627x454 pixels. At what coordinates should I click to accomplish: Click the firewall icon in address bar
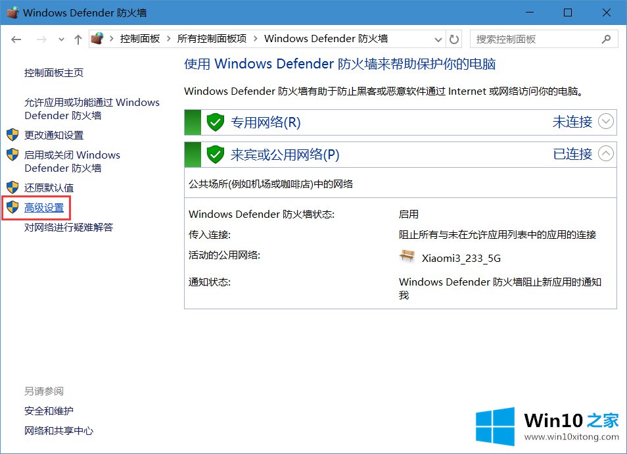click(97, 39)
